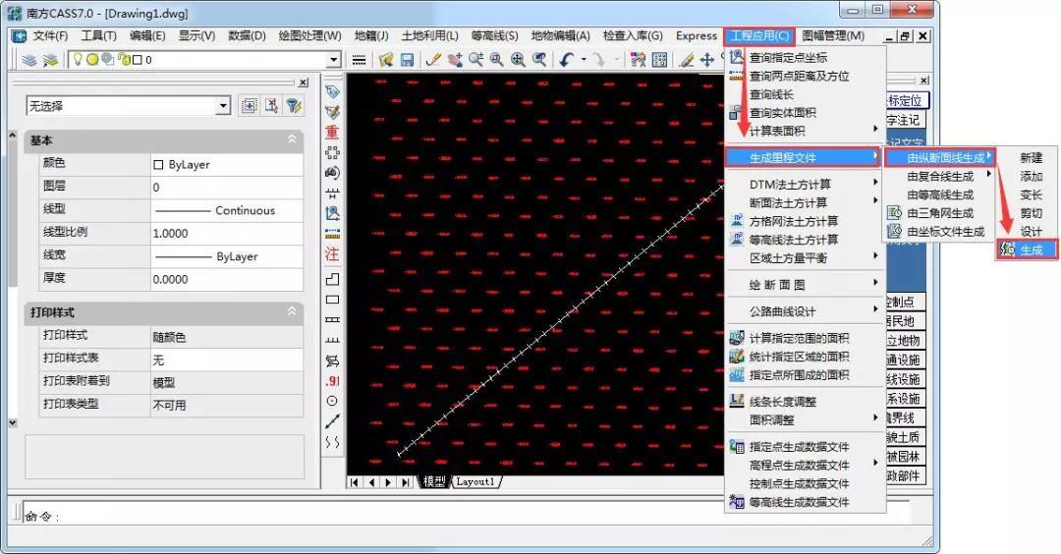Viewport: 1061px width, 554px height.
Task: Open the layer 0 dropdown arrow
Action: click(x=333, y=60)
